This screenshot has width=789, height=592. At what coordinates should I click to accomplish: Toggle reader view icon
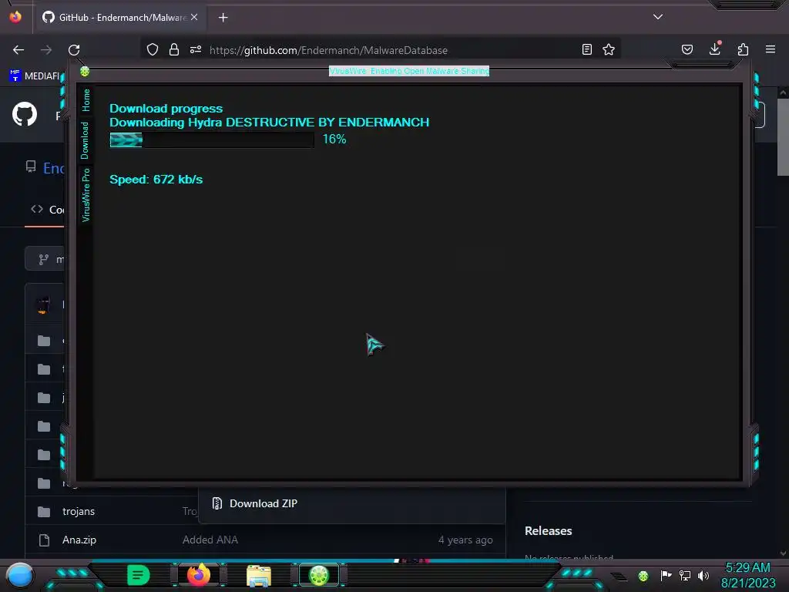[586, 49]
